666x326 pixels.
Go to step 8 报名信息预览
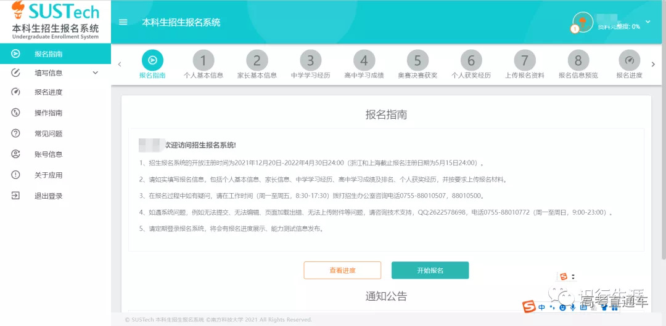578,65
